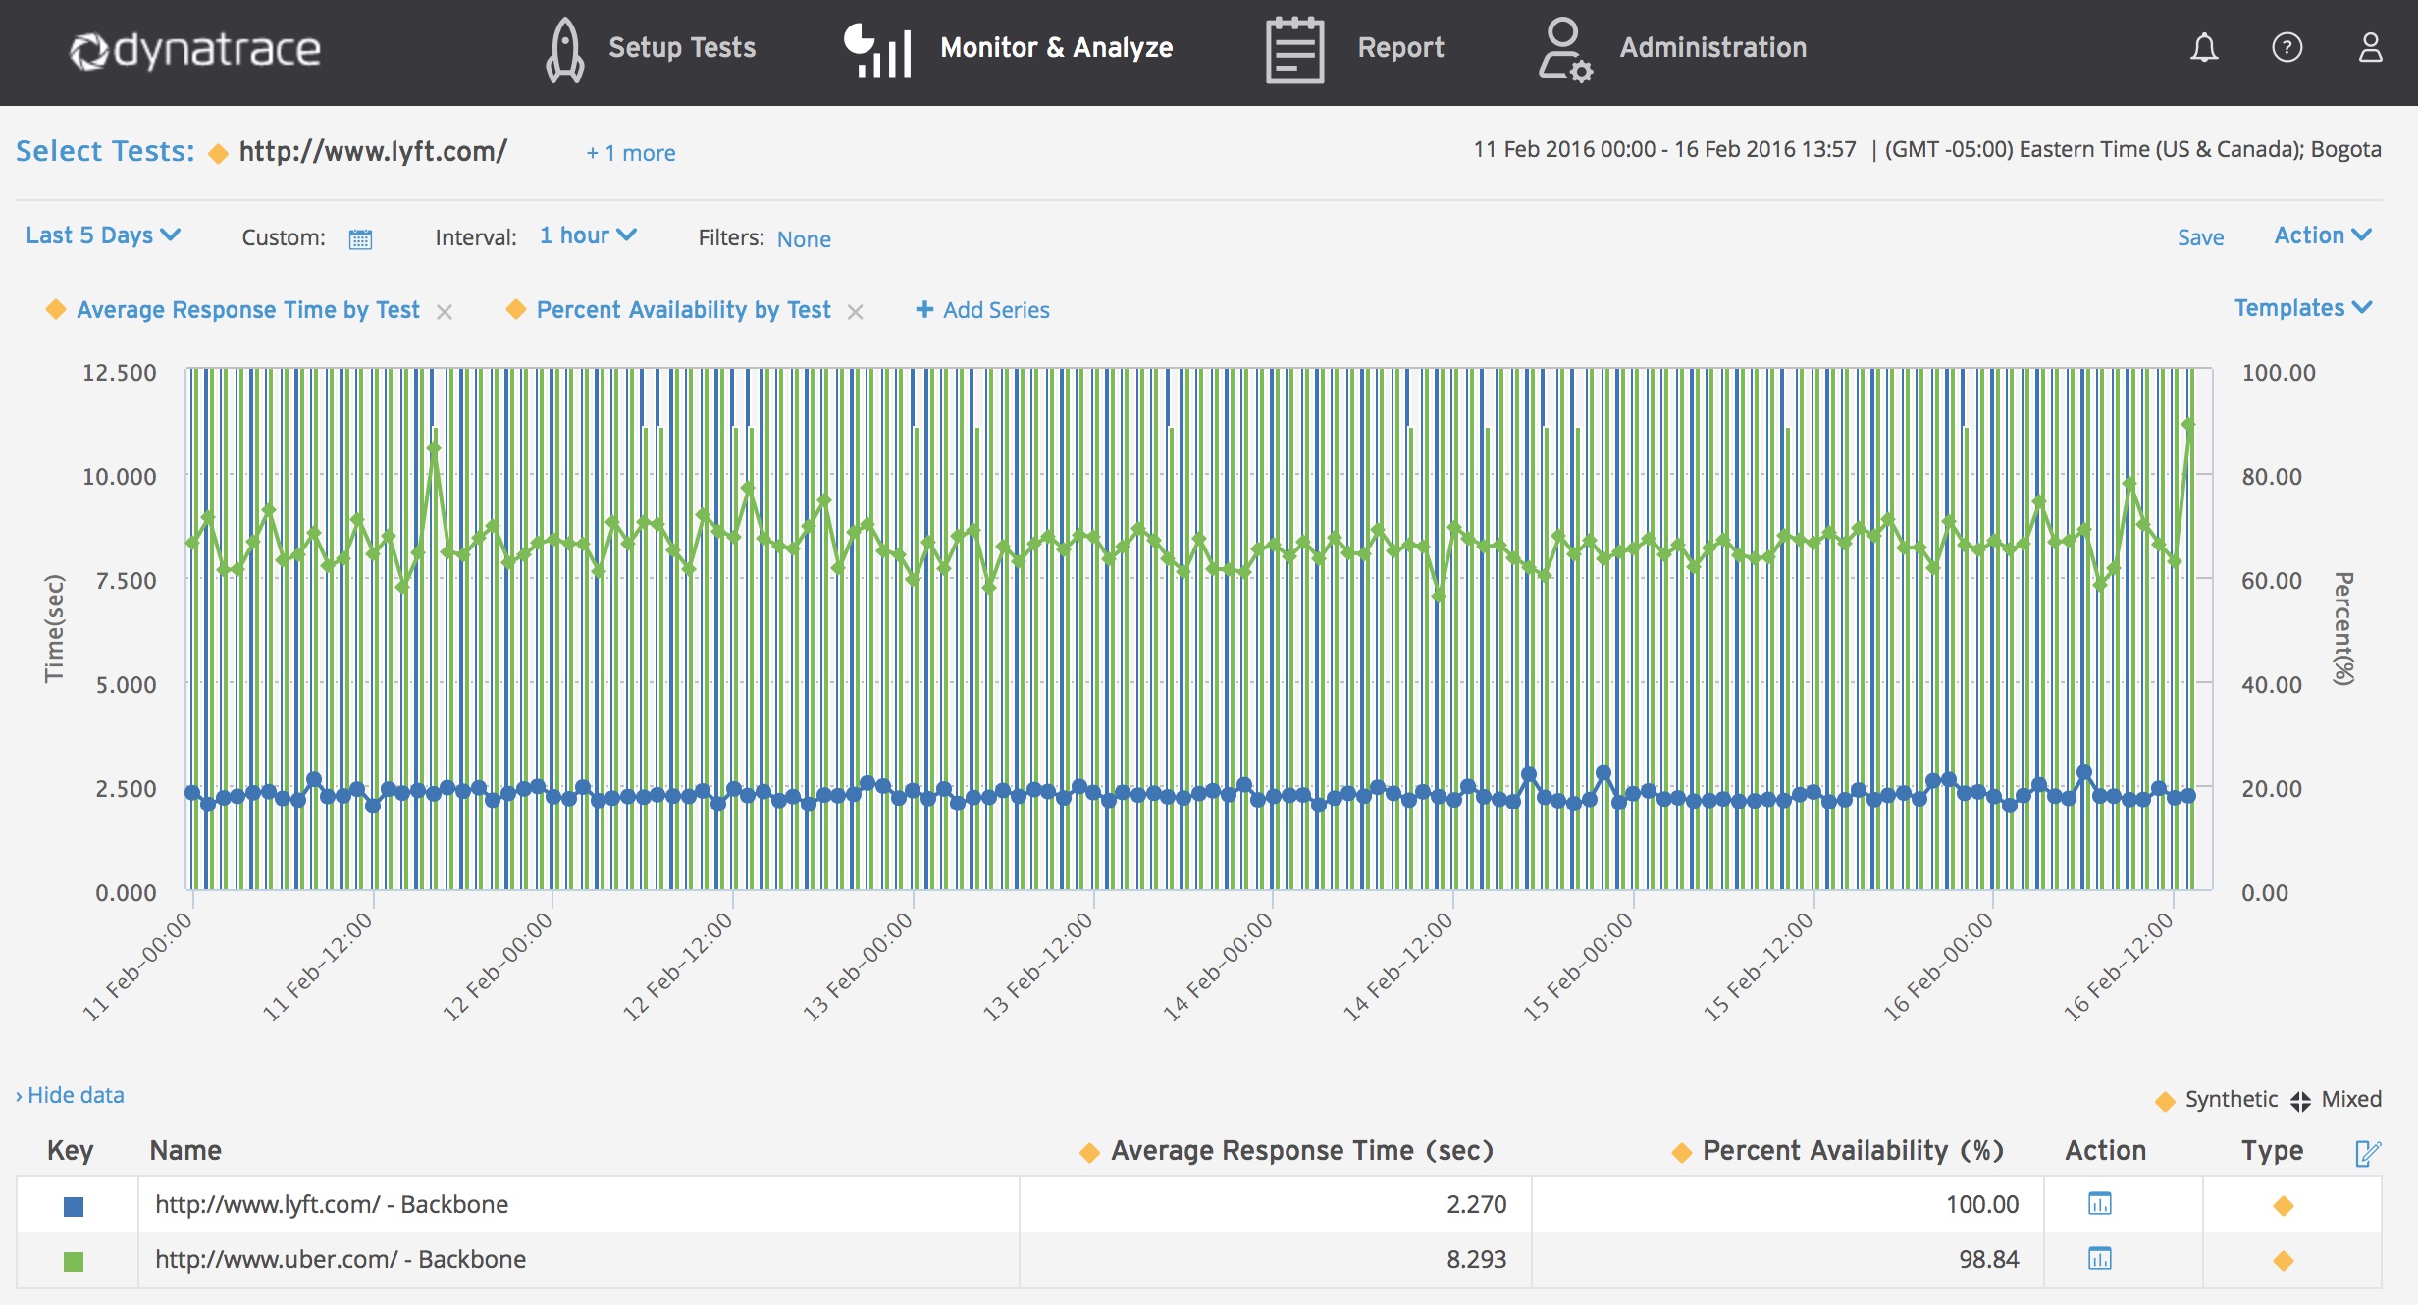Click Save link

(x=2200, y=237)
